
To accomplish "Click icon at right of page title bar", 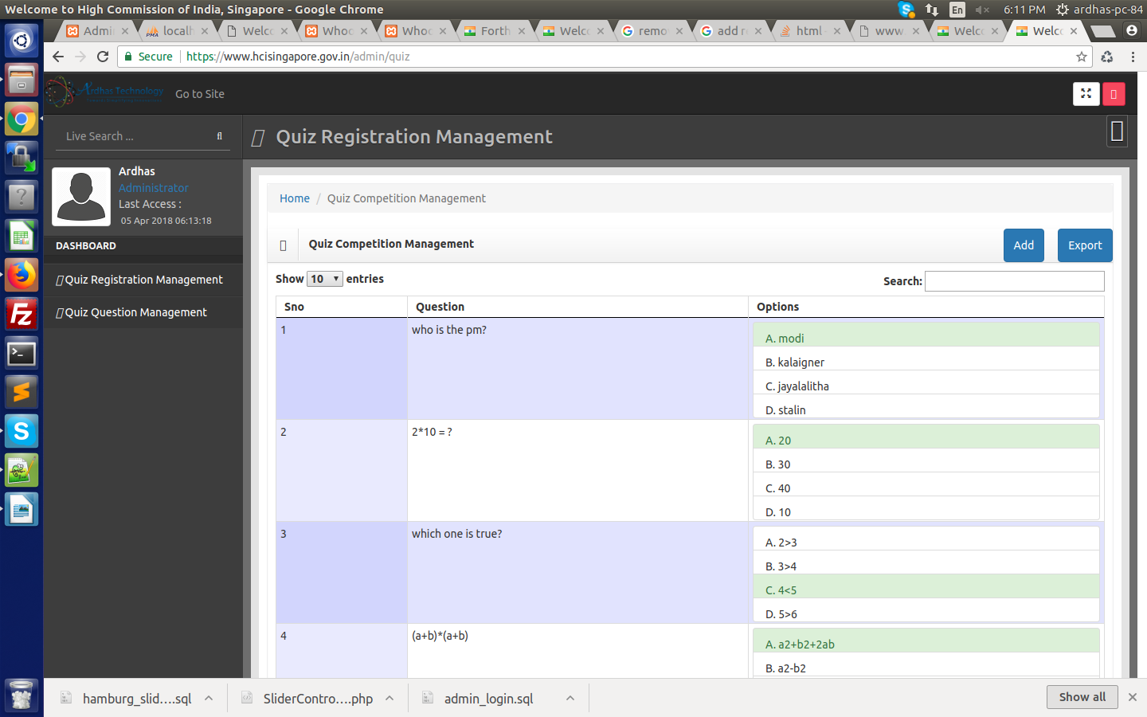I will coord(1117,131).
